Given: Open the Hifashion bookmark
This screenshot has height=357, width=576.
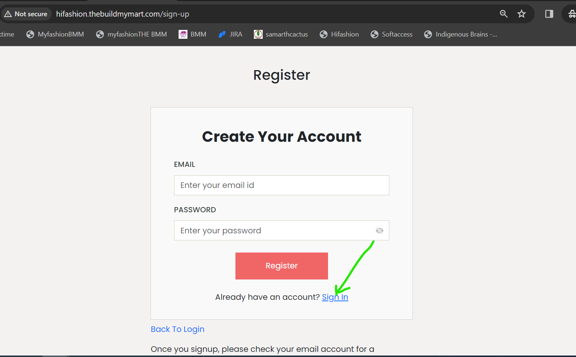Looking at the screenshot, I should coord(339,34).
